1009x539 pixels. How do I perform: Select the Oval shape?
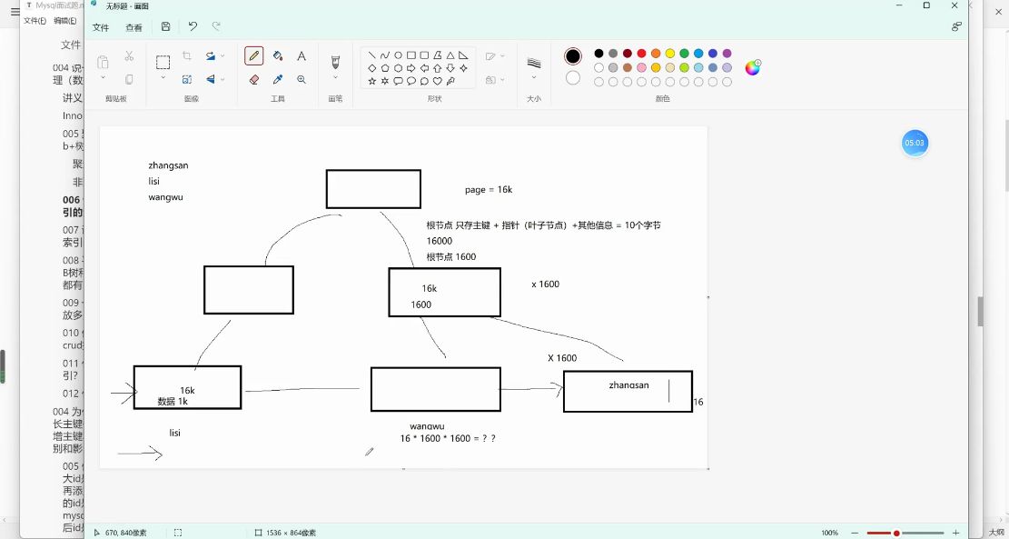pos(397,55)
